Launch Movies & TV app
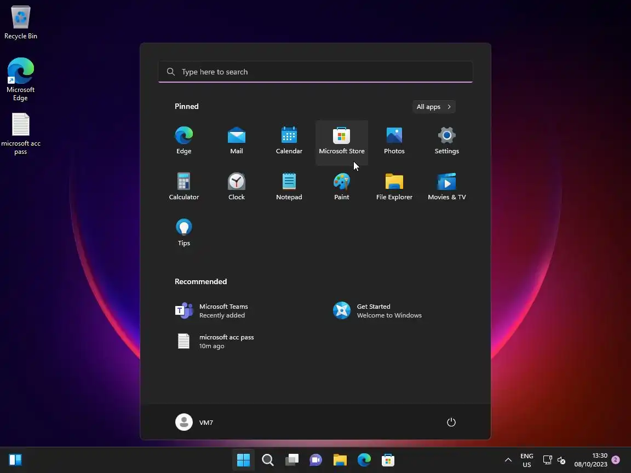This screenshot has height=473, width=631. pos(447,187)
